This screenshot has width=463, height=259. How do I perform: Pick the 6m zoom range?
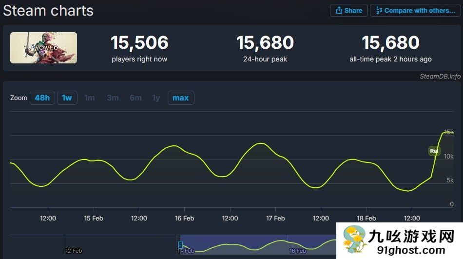[135, 98]
